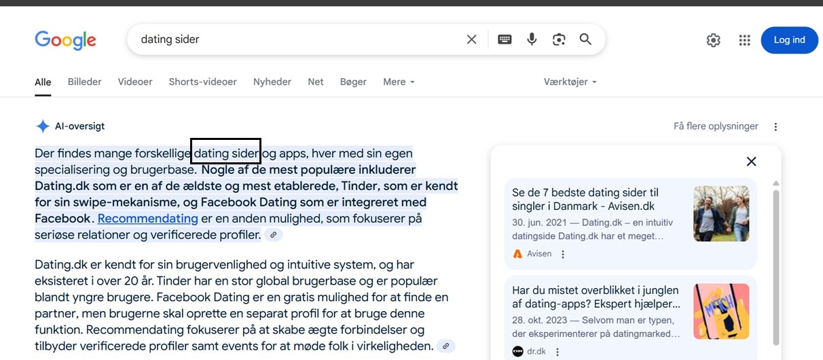Select the Shorts-videoer tab
This screenshot has height=360, width=823.
(202, 82)
